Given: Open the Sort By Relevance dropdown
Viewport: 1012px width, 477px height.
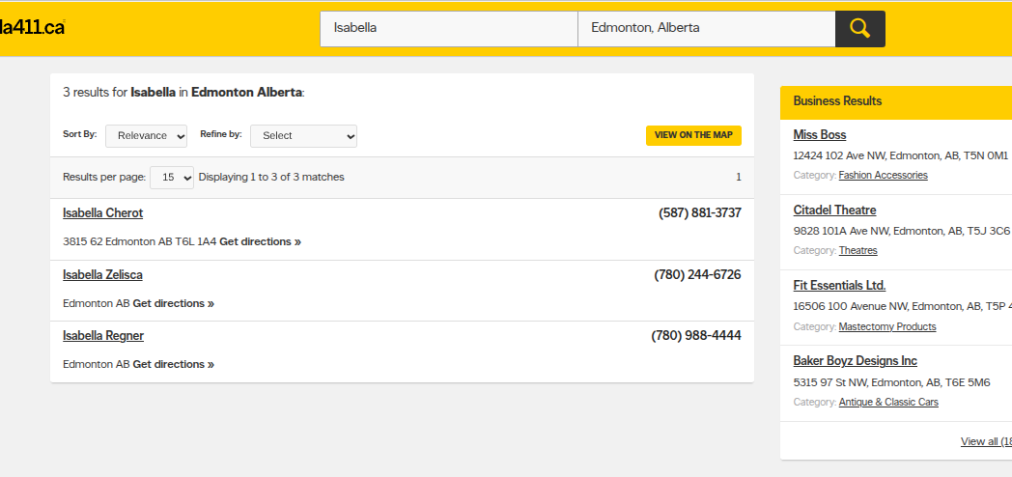Looking at the screenshot, I should 147,135.
